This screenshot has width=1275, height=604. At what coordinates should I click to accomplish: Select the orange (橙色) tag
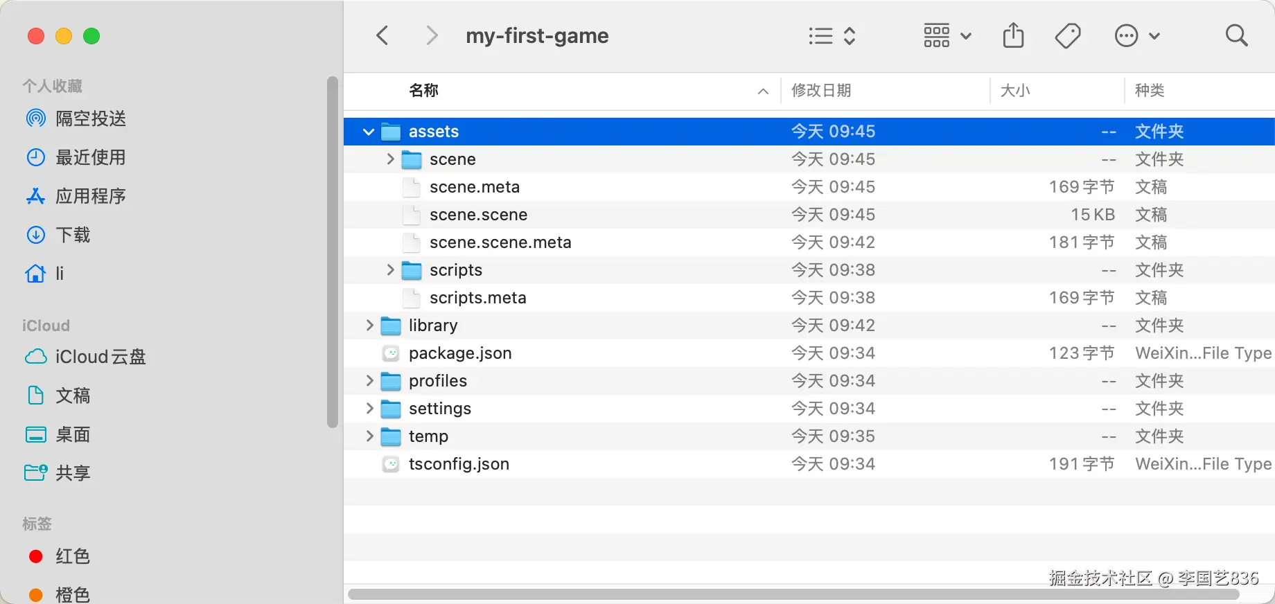(x=60, y=594)
